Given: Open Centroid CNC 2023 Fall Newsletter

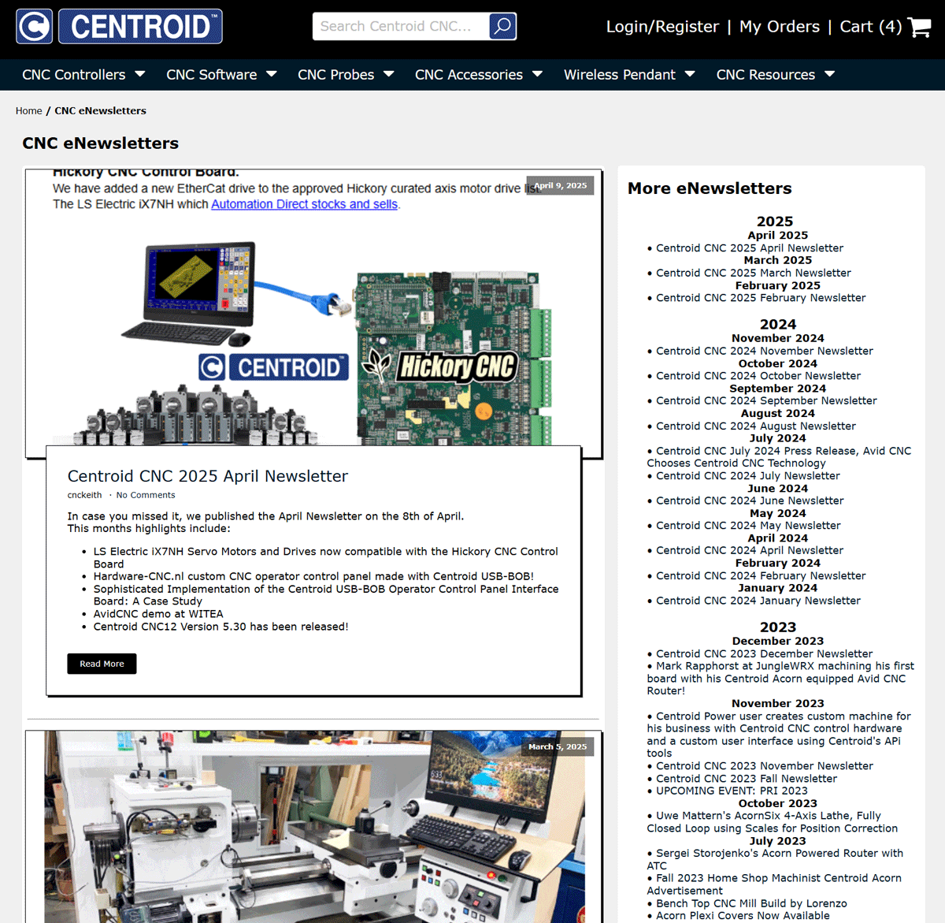Looking at the screenshot, I should click(x=747, y=779).
